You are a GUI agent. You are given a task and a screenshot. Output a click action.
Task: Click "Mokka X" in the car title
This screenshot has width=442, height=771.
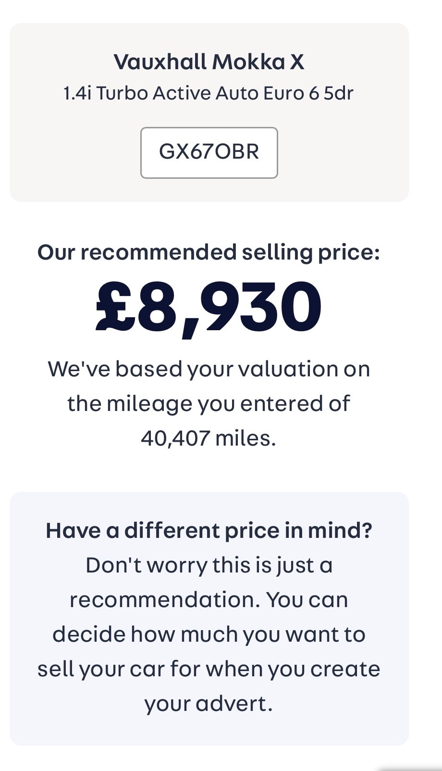click(258, 62)
